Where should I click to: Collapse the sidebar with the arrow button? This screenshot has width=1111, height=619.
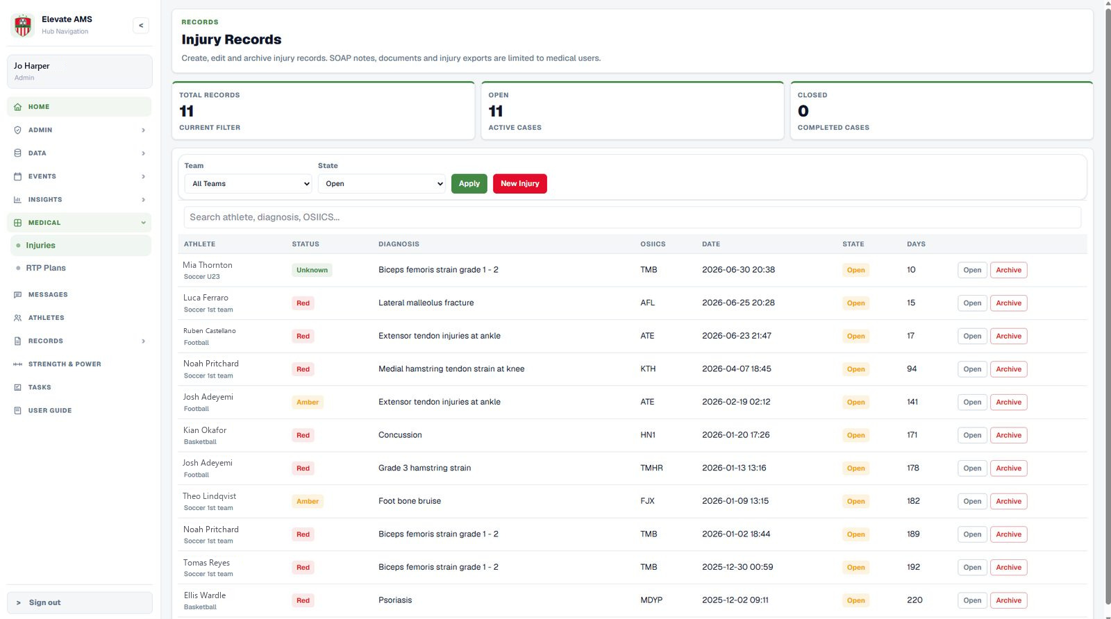coord(141,26)
